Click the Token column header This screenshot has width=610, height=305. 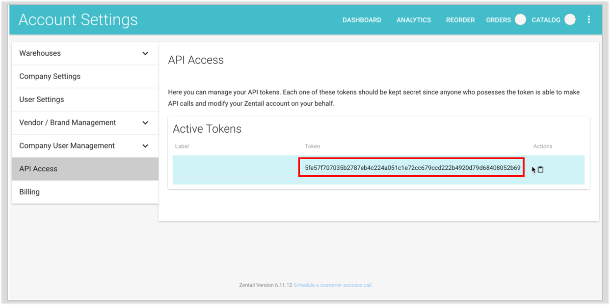click(x=312, y=146)
